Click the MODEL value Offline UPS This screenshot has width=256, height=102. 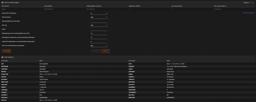pyautogui.click(x=170, y=74)
